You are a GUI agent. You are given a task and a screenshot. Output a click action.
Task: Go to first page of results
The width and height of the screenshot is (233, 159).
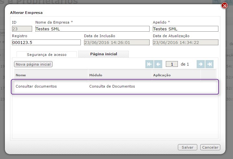(149, 64)
